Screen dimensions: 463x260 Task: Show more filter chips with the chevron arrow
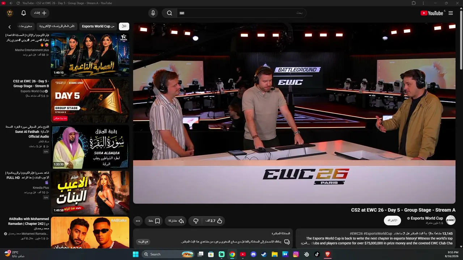(9, 27)
